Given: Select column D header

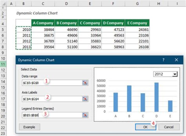Looking at the screenshot, I should click(66, 4).
